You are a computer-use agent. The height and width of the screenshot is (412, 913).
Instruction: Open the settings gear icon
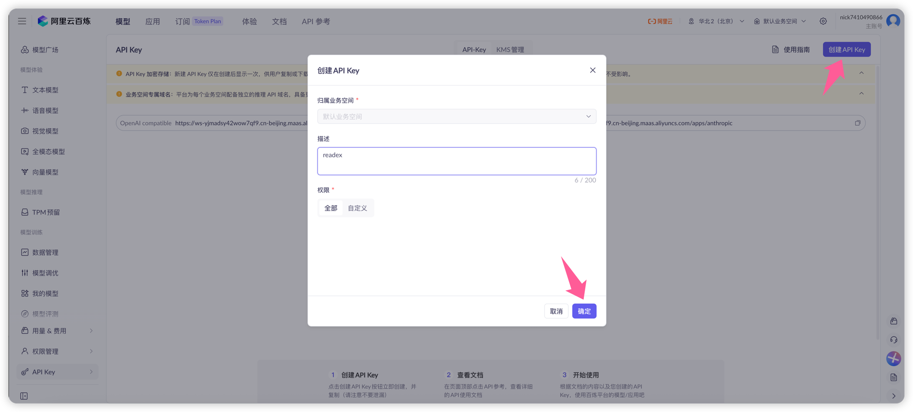[823, 21]
